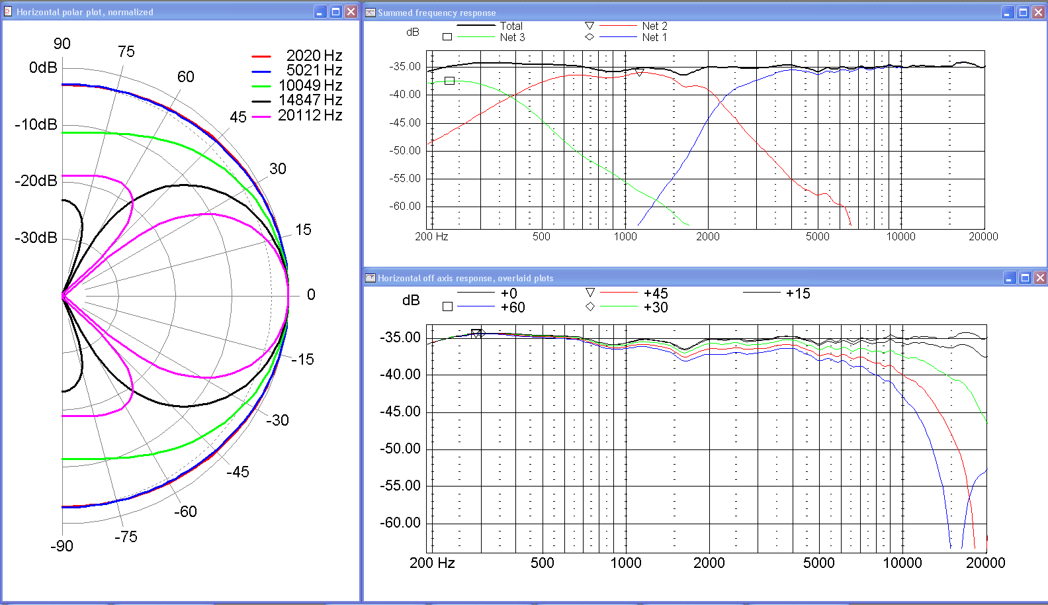Click the Summed frequency response window icon
The image size is (1048, 605).
click(371, 13)
